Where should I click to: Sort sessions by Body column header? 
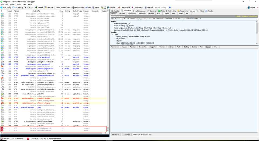pos(61,11)
